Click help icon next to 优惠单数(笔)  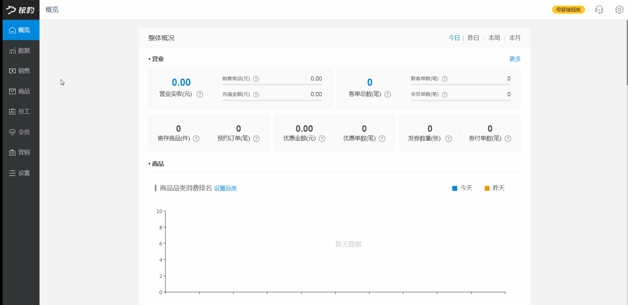(382, 139)
